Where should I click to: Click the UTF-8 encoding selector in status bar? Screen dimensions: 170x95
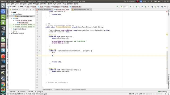click(142, 94)
